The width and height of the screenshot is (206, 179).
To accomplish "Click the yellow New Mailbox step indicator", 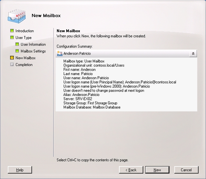I will point(12,58).
